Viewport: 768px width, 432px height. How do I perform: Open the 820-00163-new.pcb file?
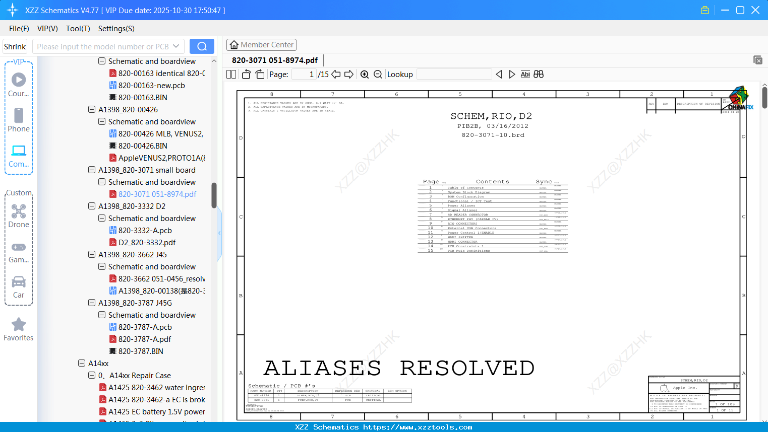pos(152,85)
